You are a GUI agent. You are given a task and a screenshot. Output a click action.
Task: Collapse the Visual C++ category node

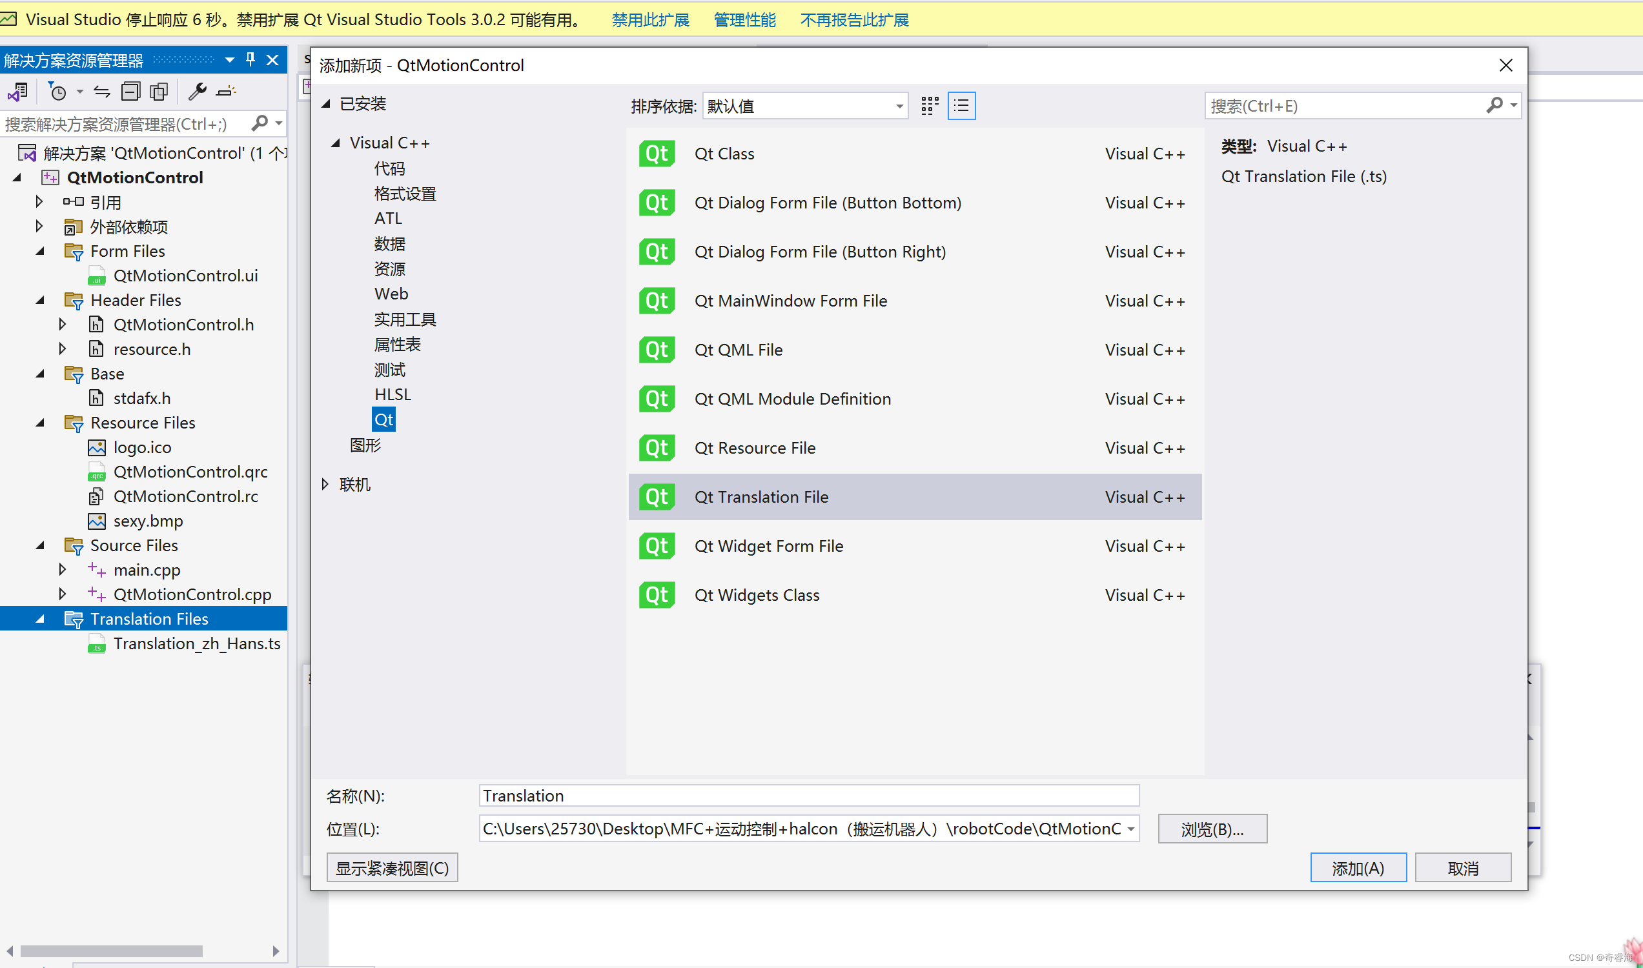336,143
